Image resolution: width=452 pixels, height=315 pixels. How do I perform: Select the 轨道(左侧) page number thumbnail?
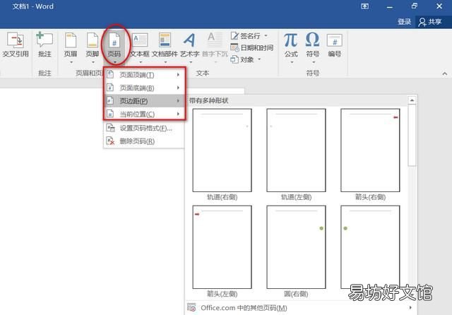click(x=296, y=150)
